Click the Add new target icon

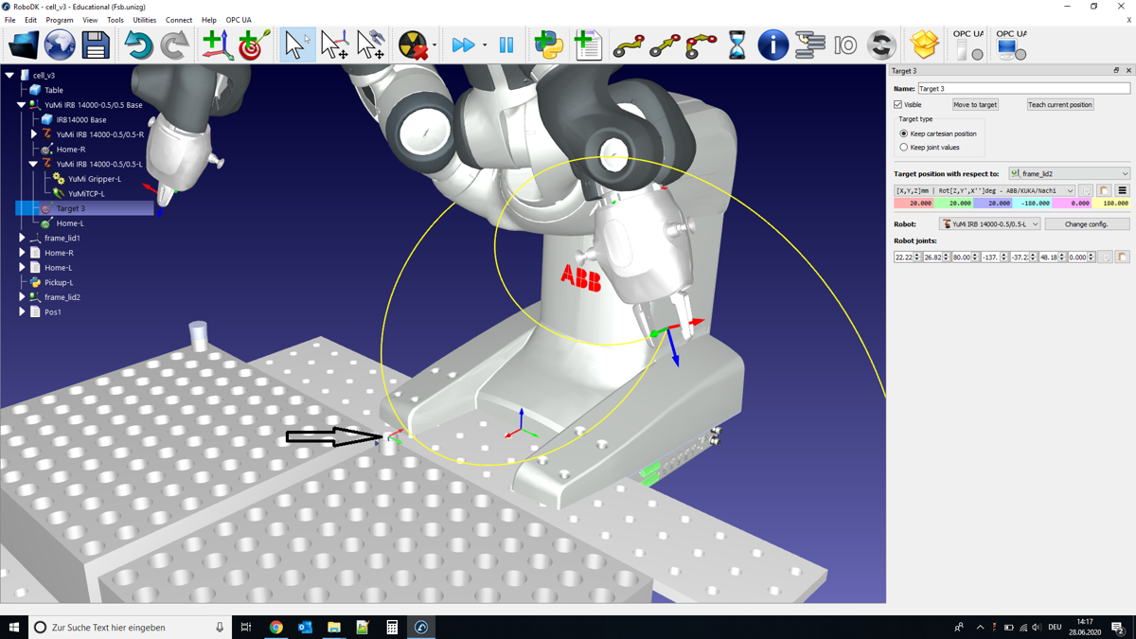(x=253, y=44)
